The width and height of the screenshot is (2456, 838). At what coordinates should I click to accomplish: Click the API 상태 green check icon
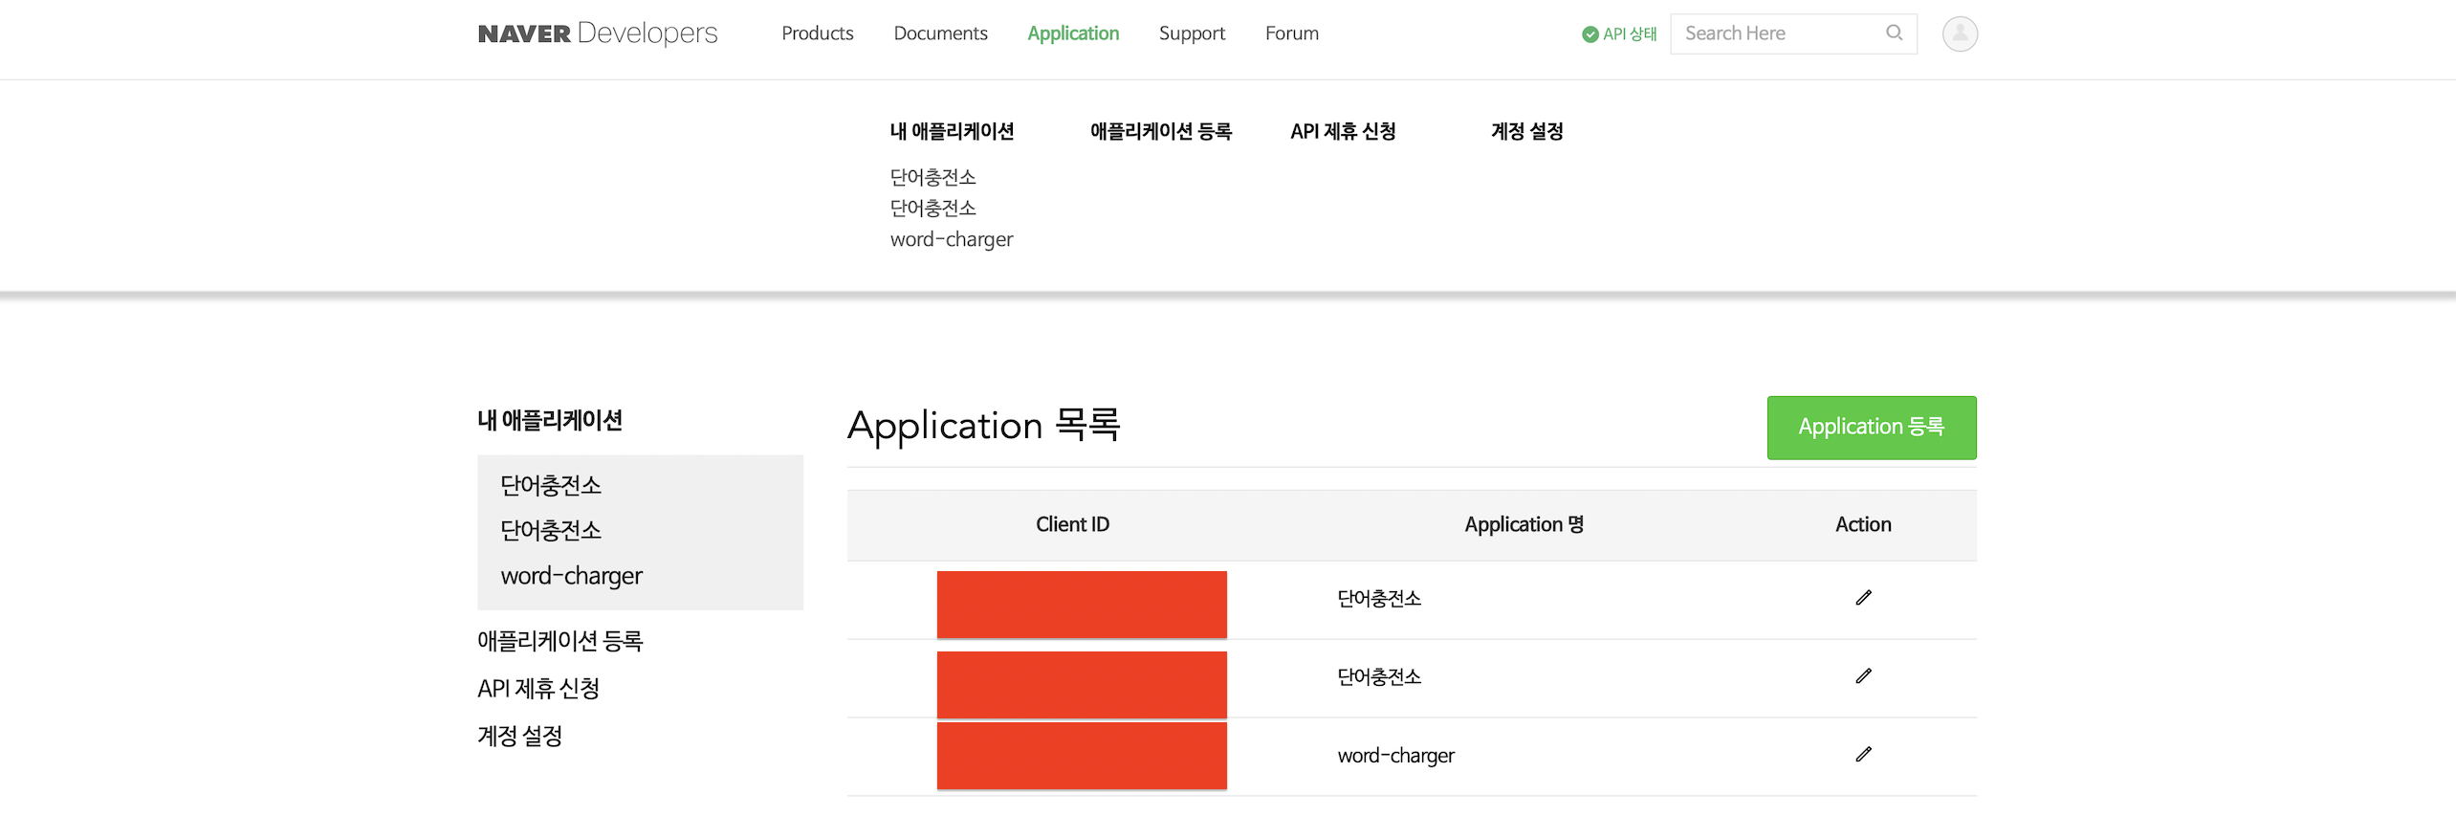tap(1590, 34)
